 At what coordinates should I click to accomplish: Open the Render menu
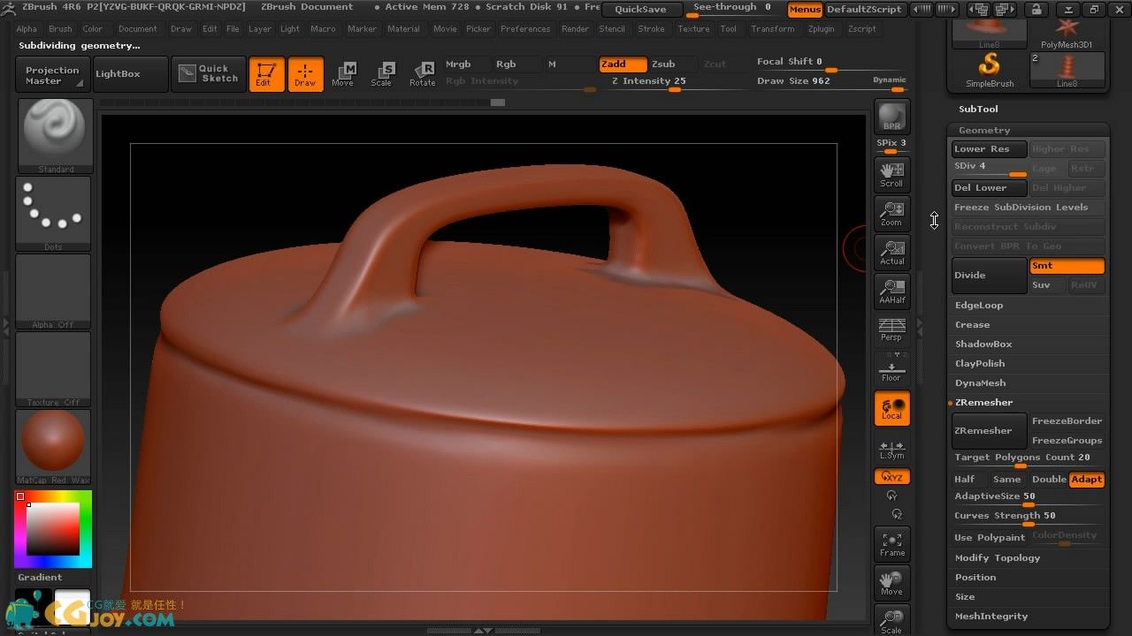click(x=575, y=29)
